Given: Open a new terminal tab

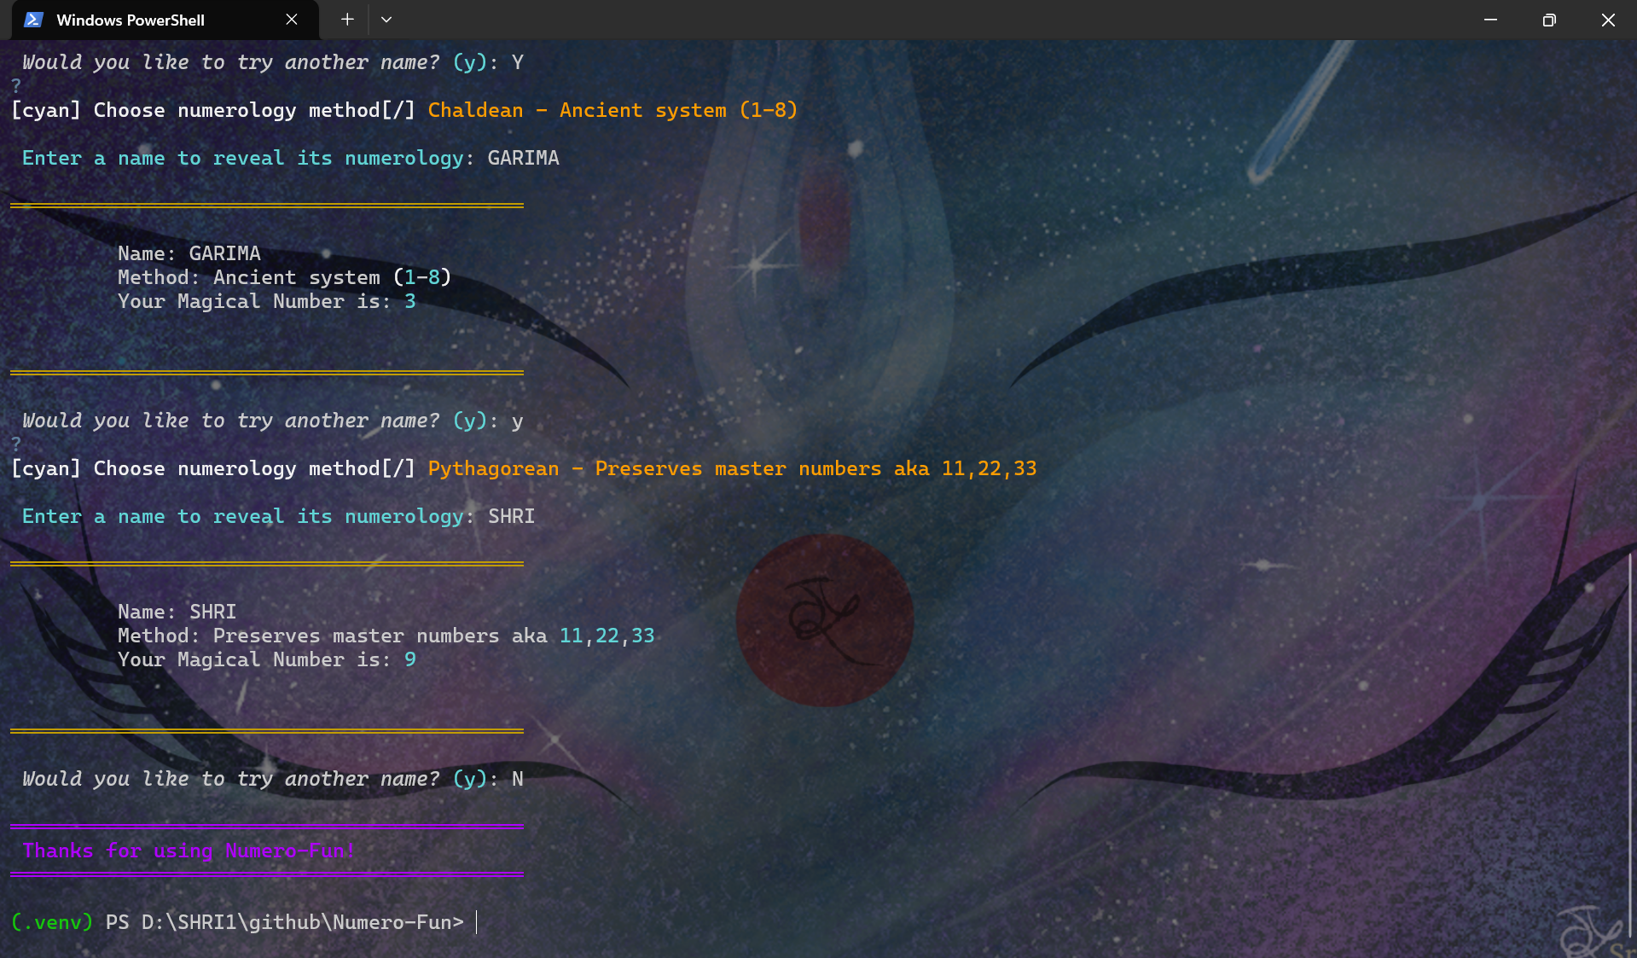Looking at the screenshot, I should coord(347,20).
